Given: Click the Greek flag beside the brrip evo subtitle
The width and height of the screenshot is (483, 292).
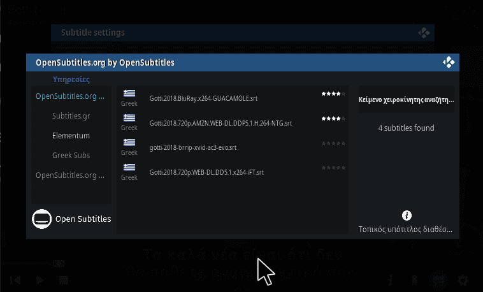Looking at the screenshot, I should [129, 142].
